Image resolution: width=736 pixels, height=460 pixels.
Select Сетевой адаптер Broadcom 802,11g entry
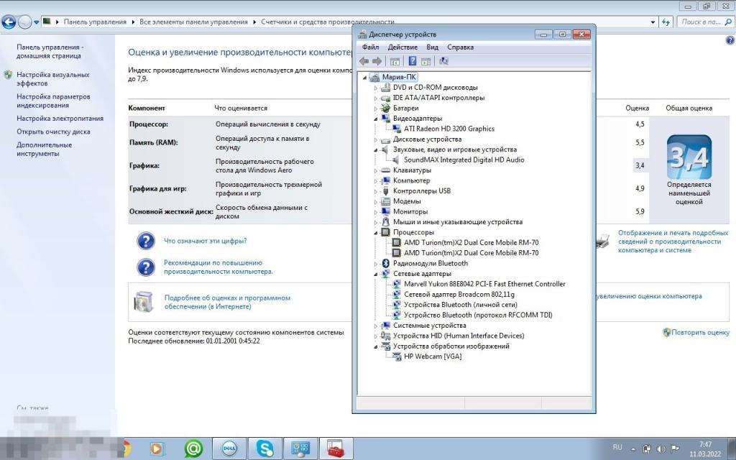tap(459, 294)
